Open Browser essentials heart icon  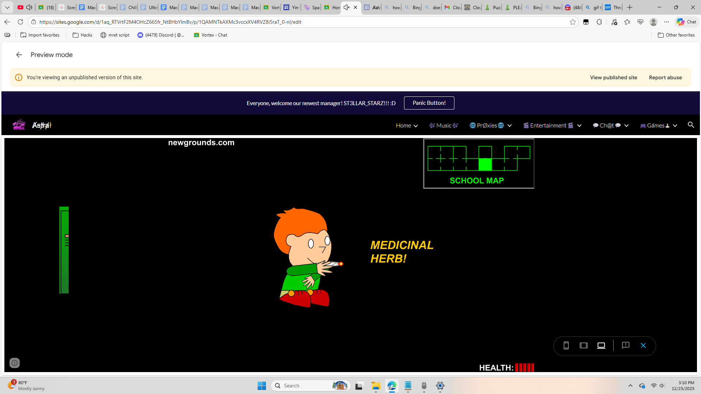pyautogui.click(x=640, y=22)
